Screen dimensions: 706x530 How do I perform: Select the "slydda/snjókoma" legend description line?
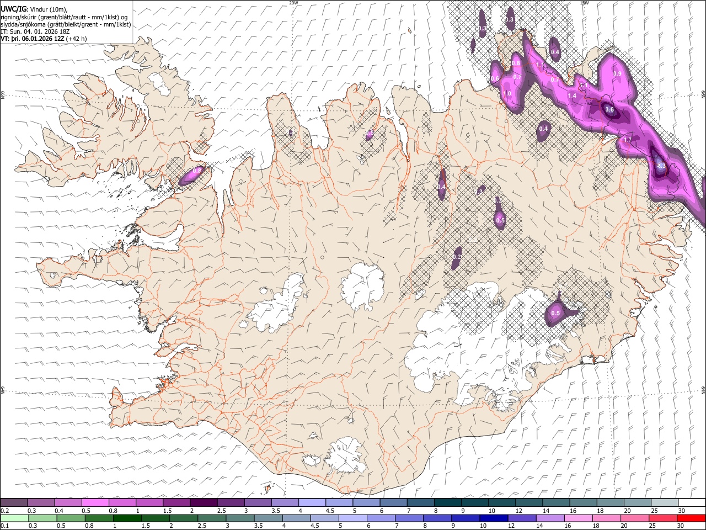(66, 24)
